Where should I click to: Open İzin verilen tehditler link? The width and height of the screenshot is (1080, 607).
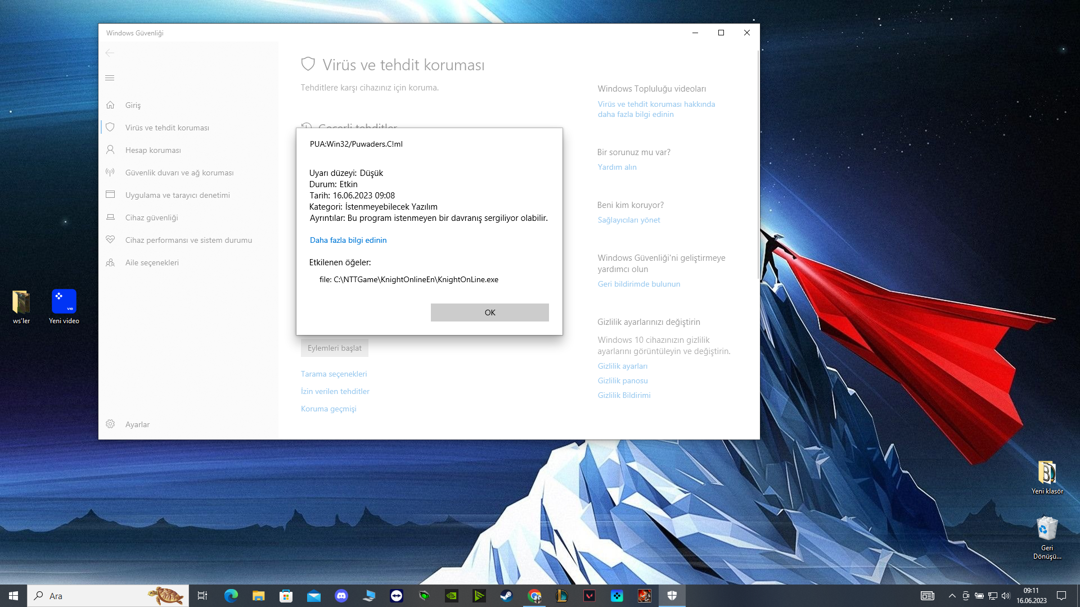(335, 391)
